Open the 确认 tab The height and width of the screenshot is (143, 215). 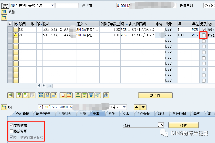(x=161, y=114)
